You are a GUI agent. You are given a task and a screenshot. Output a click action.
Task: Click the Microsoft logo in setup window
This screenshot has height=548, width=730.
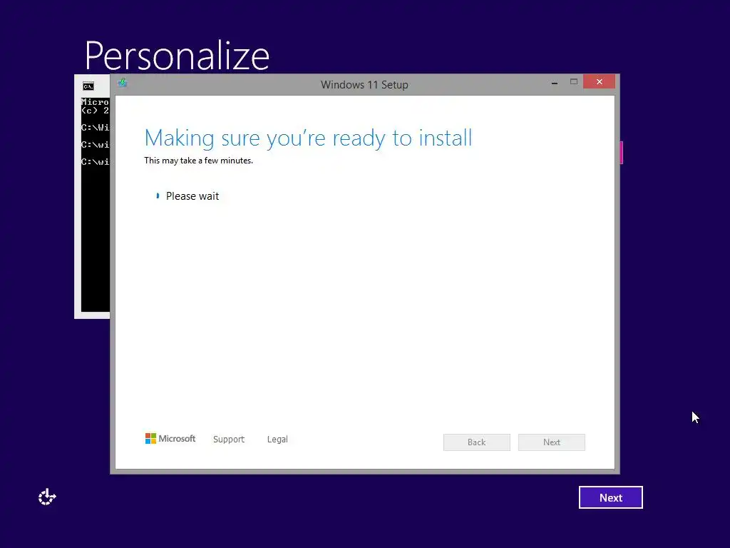170,439
